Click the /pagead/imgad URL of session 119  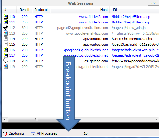pos(135,67)
